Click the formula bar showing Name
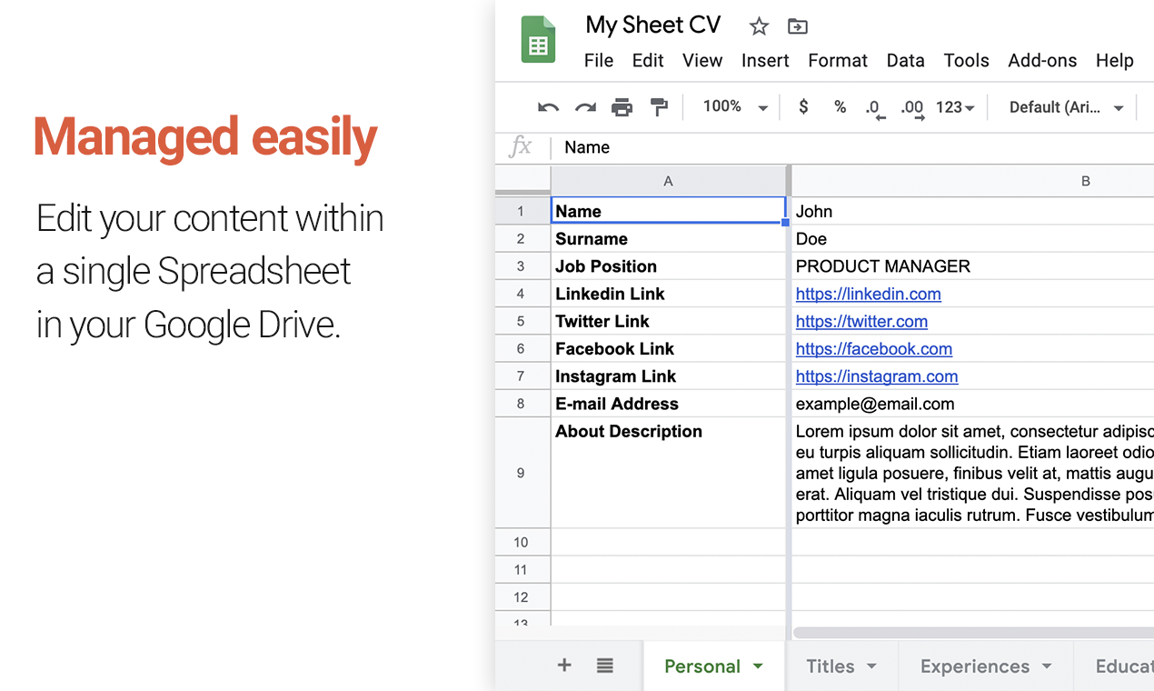This screenshot has height=691, width=1154. pos(854,147)
